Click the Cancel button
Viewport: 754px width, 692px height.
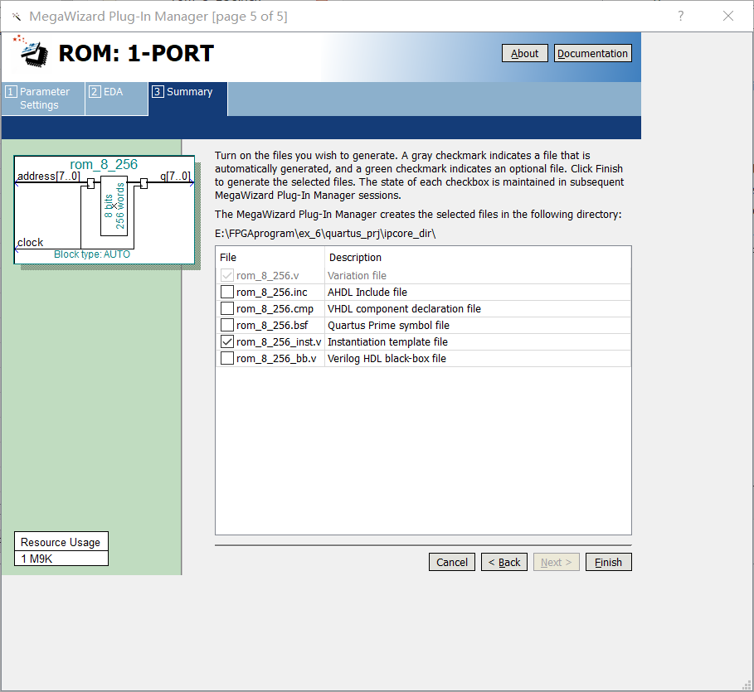point(451,562)
